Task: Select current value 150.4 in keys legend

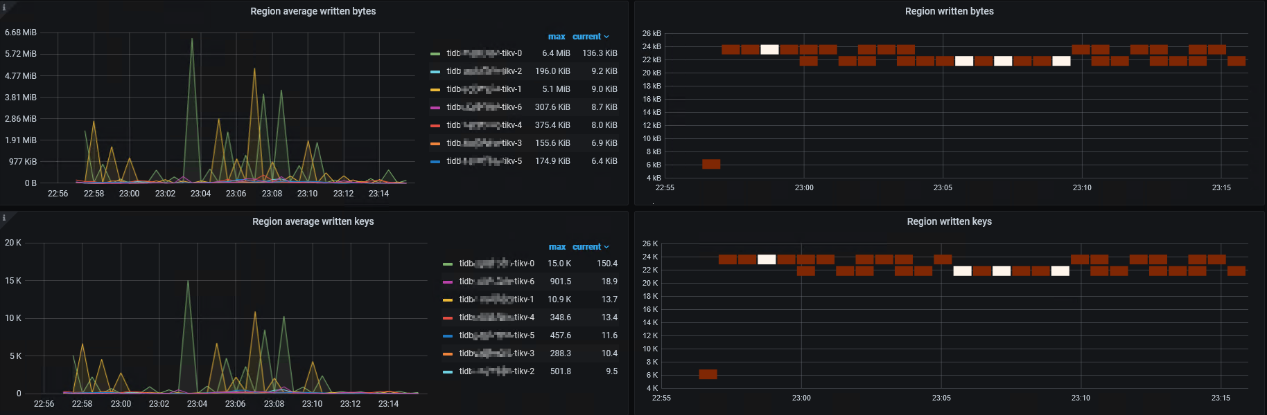Action: click(x=607, y=264)
